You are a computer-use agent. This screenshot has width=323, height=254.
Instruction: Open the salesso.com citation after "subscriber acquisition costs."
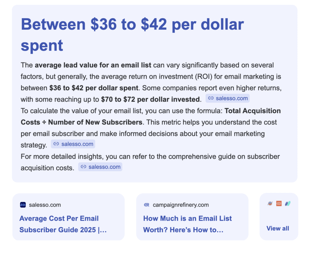(x=104, y=167)
